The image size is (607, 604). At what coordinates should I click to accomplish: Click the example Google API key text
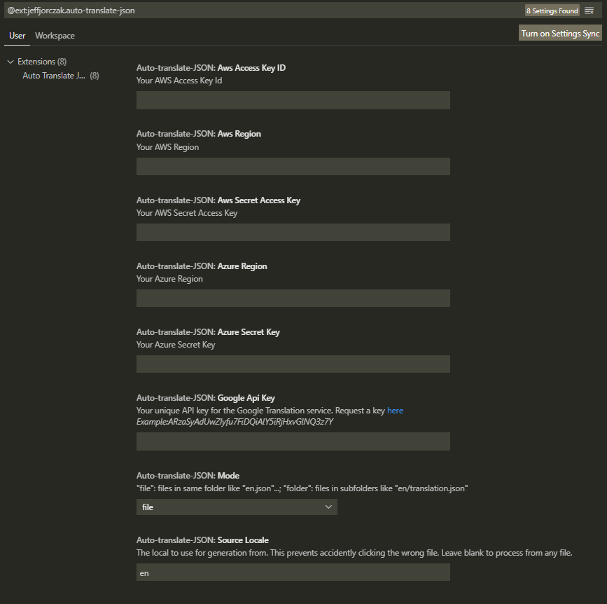pyautogui.click(x=235, y=422)
